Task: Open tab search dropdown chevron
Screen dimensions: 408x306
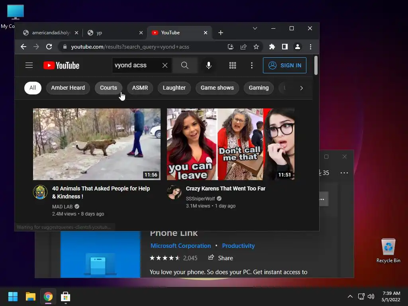Action: point(255,28)
